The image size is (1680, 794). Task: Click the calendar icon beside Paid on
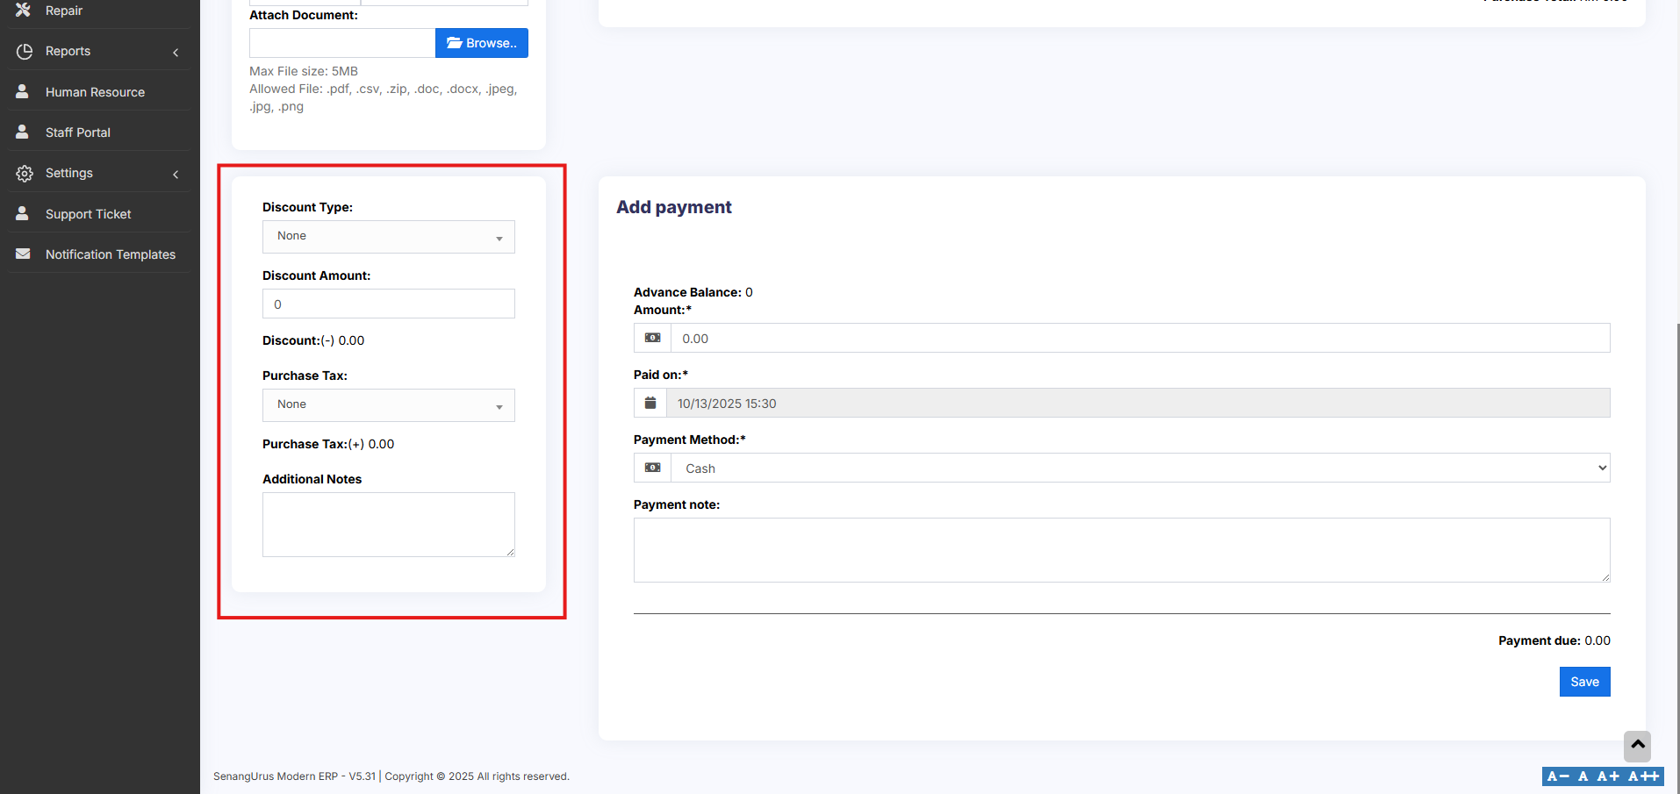pos(650,404)
